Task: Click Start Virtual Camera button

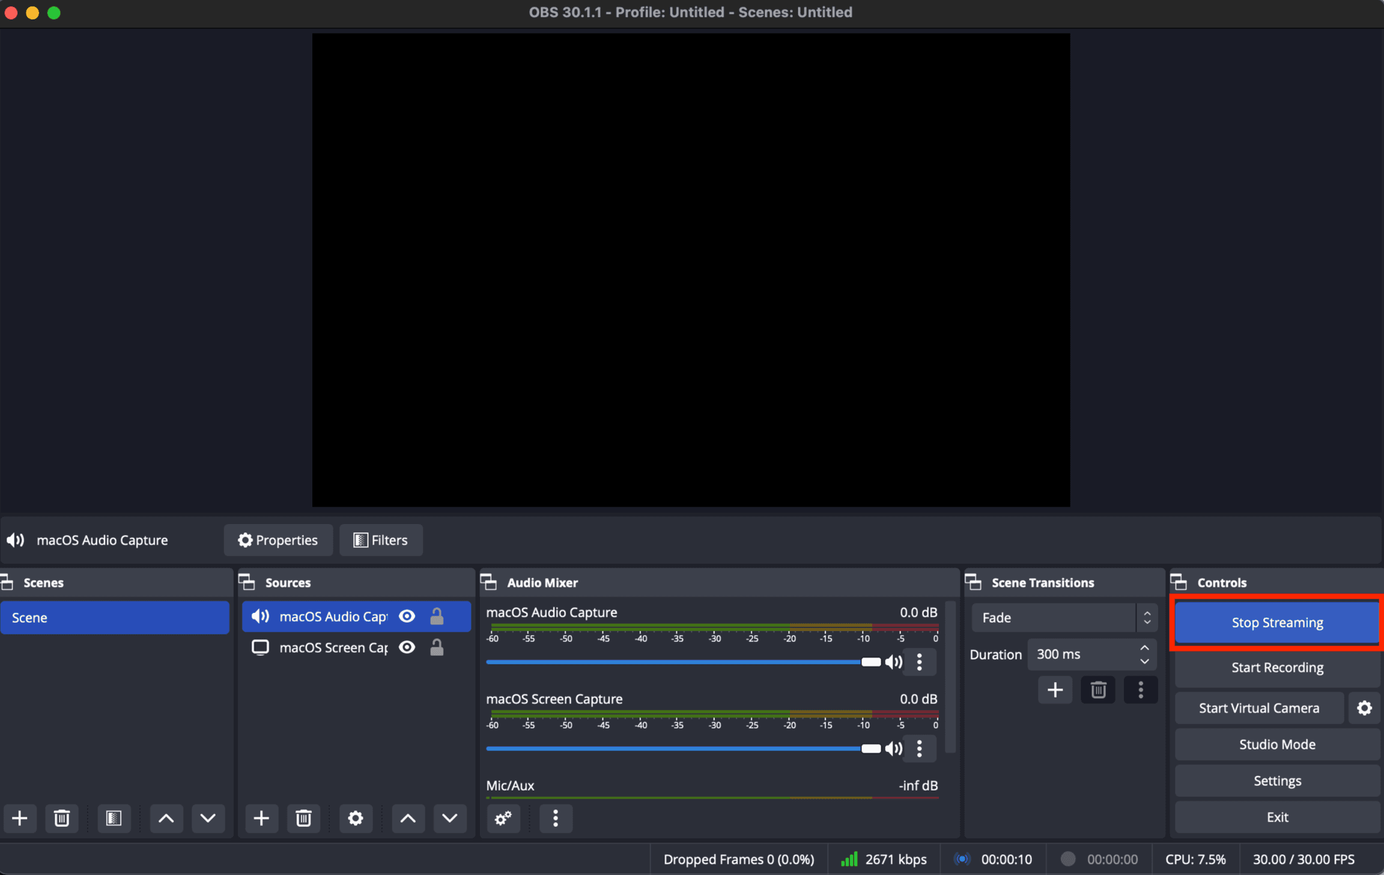Action: tap(1259, 708)
